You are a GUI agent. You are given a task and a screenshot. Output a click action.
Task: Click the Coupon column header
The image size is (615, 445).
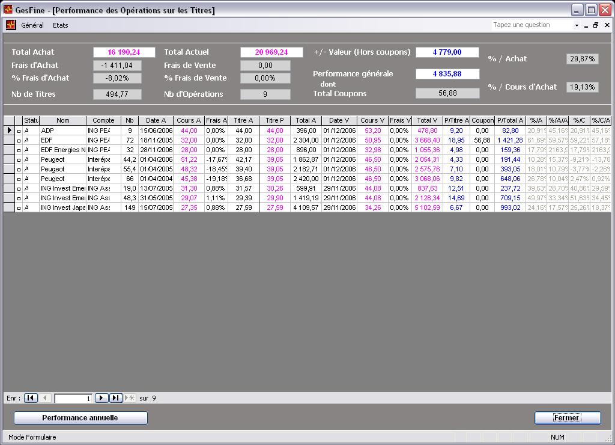(482, 121)
